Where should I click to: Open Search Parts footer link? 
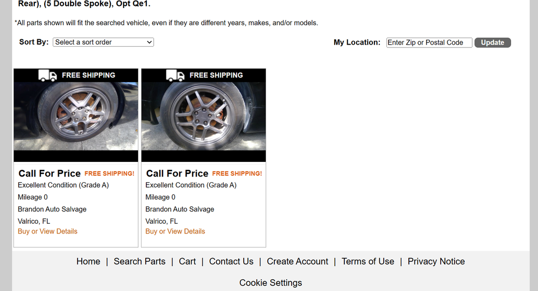click(139, 261)
